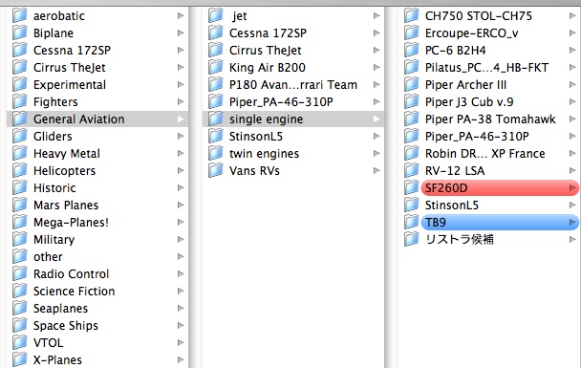
Task: Expand the Fighters folder arrow
Action: point(181,101)
